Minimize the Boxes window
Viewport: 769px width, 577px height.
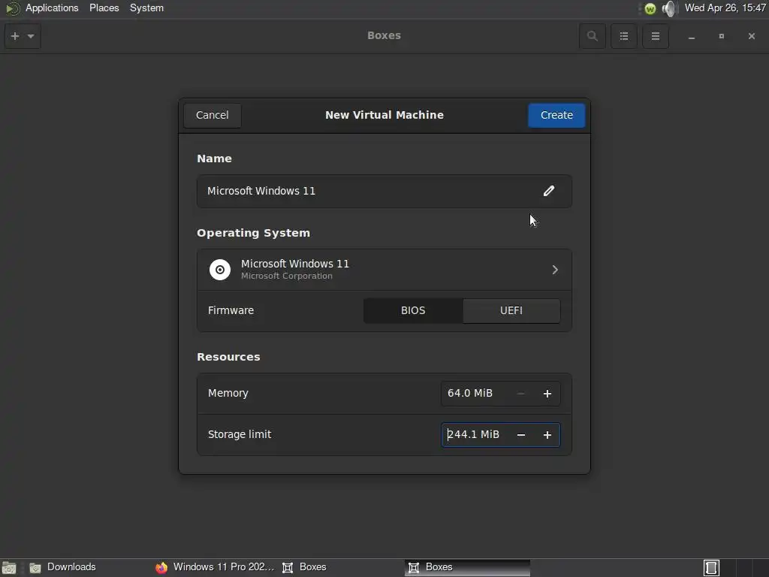(x=692, y=36)
